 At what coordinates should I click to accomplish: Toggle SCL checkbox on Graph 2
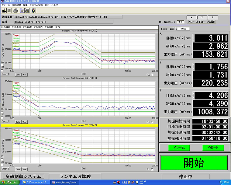(2, 112)
